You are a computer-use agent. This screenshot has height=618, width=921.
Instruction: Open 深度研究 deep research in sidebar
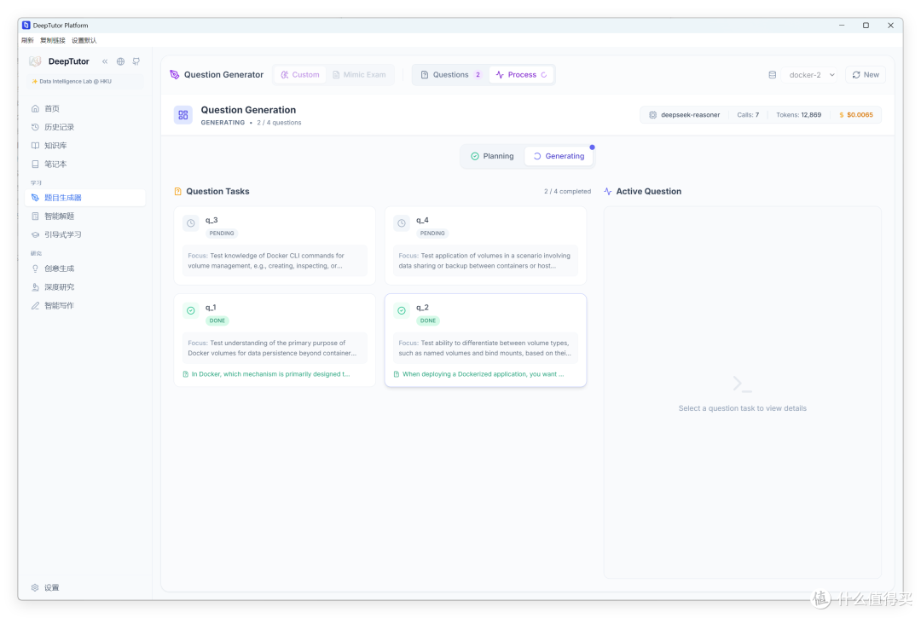86,287
